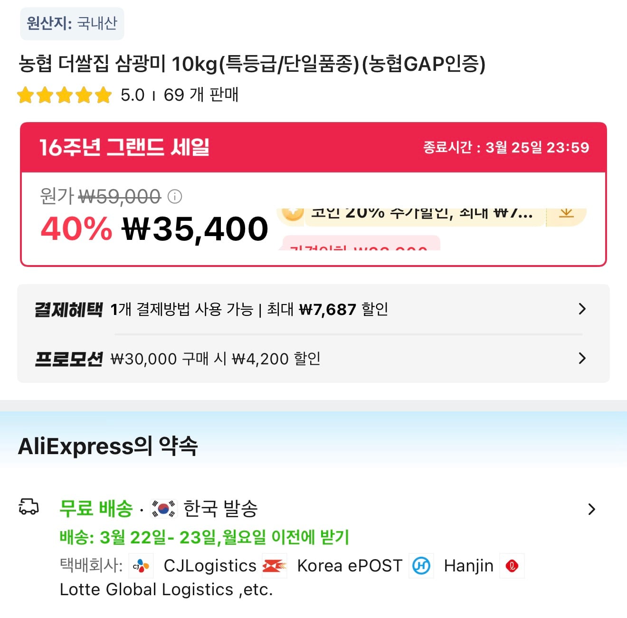Screen dimensions: 627x618
Task: Click the delivery truck icon next to 무료 배송
Action: (28, 508)
